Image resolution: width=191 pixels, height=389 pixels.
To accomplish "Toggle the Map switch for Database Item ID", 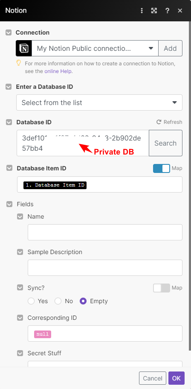I will point(162,168).
